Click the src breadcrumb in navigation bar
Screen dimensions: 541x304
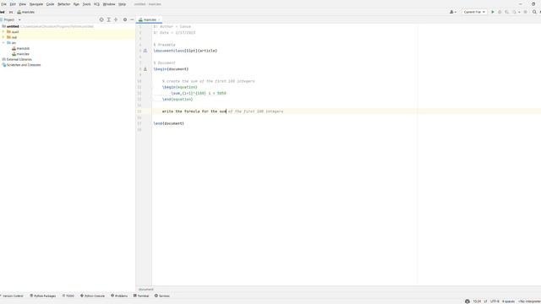pos(11,12)
